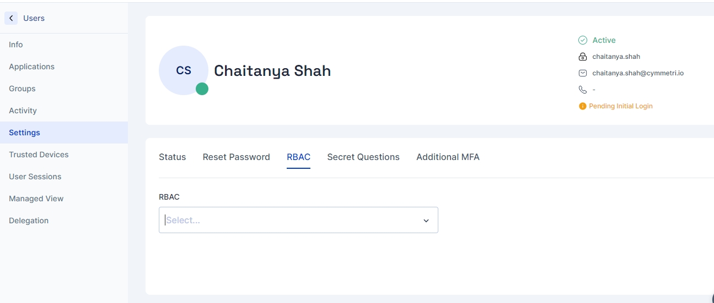Click the envelope email icon
This screenshot has width=714, height=303.
coord(583,73)
